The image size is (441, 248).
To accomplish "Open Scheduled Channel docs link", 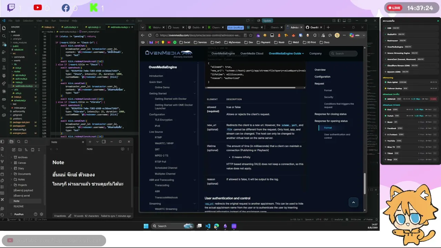I will pos(166,168).
